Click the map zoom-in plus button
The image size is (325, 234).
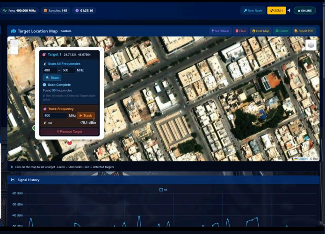(x=14, y=43)
